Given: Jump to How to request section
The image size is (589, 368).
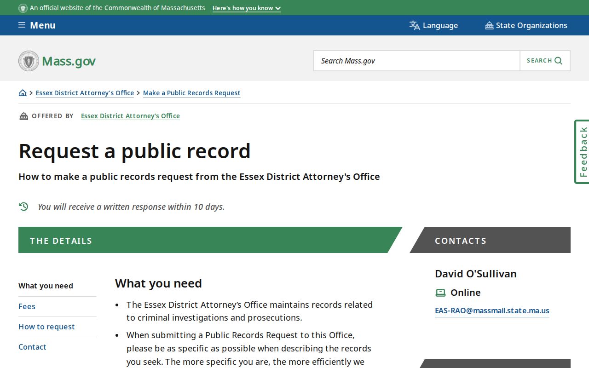Looking at the screenshot, I should tap(46, 327).
